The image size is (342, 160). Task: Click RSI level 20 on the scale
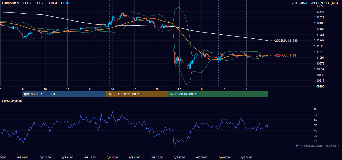(316, 141)
